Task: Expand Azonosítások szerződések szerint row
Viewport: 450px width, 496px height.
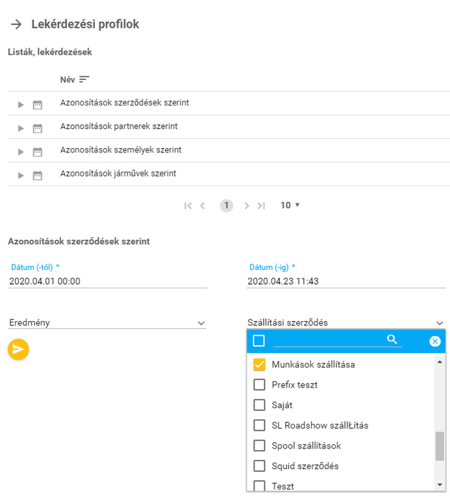Action: (21, 105)
